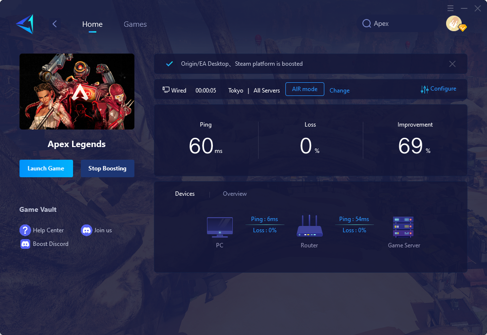Click Stop Boosting button

[108, 168]
